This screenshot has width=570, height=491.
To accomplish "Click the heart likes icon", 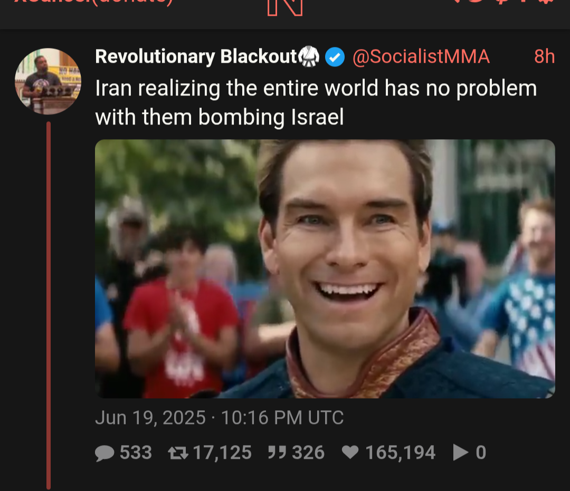I will tap(350, 453).
